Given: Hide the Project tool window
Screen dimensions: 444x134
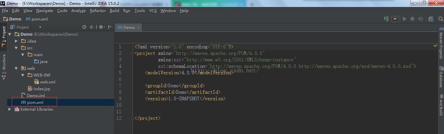Looking at the screenshot, I should [x=110, y=27].
